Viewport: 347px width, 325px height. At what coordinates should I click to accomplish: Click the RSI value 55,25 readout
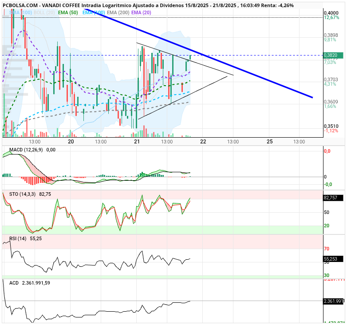(36, 238)
